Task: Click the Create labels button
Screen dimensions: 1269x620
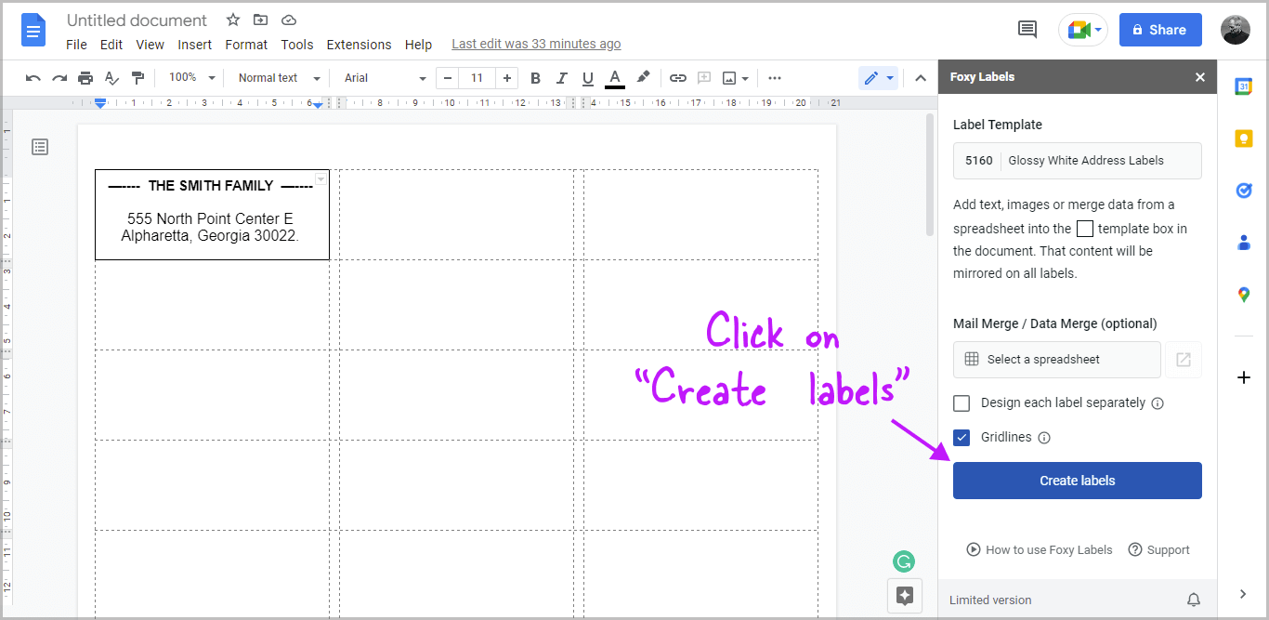Action: [x=1077, y=481]
